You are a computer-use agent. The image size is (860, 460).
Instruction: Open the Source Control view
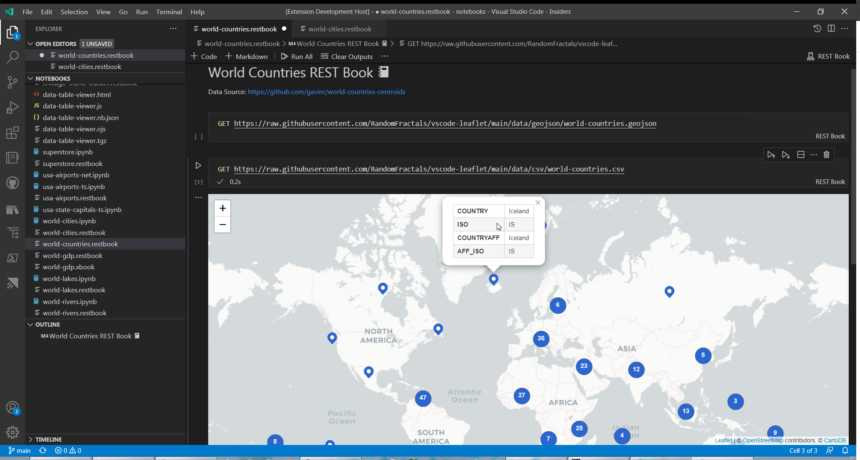[x=13, y=82]
